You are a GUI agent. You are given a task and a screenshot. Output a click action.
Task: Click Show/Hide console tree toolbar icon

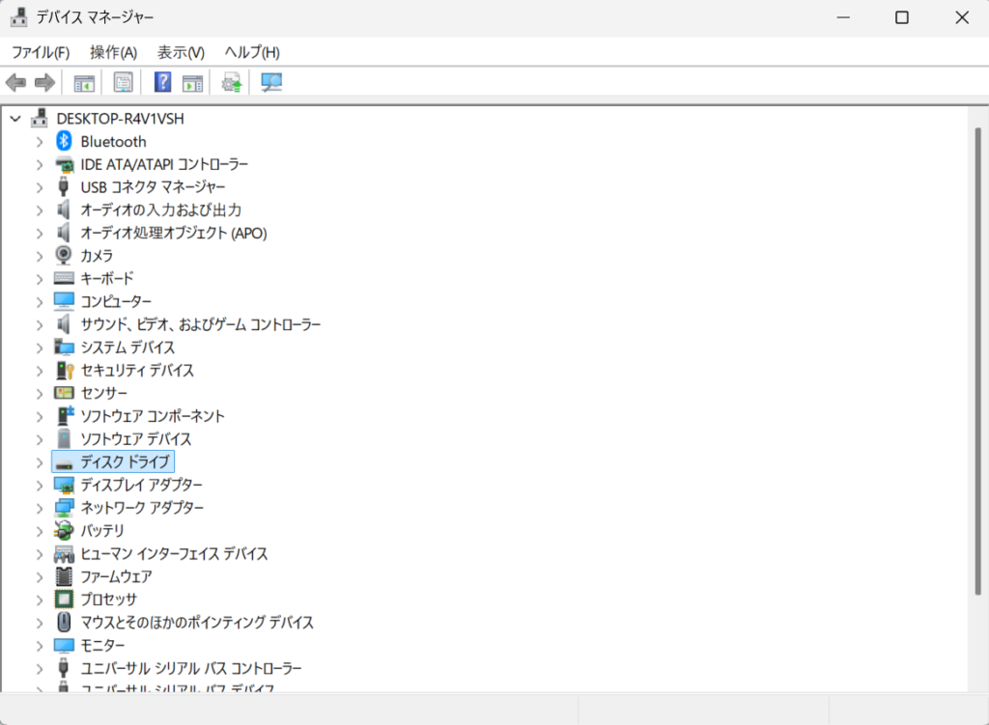coord(84,83)
